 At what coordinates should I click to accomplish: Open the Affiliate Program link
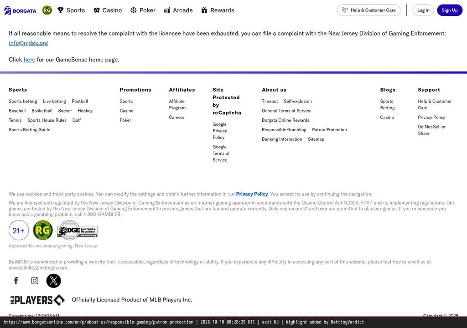coord(177,104)
